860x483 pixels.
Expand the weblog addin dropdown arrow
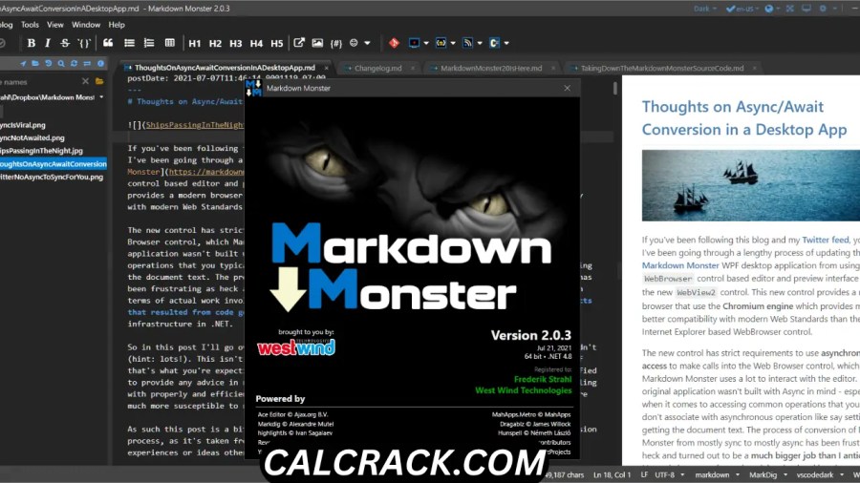480,43
